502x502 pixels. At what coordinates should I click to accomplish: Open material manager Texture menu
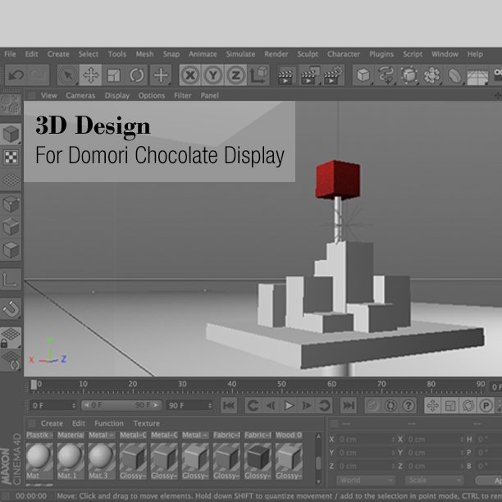click(147, 423)
